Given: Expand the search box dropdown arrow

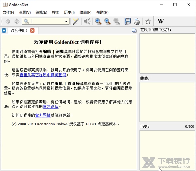Looking at the screenshot, I should click(67, 22).
